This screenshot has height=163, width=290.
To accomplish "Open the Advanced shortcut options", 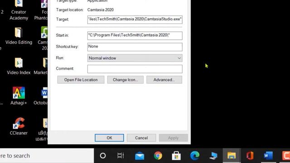I will point(164,80).
